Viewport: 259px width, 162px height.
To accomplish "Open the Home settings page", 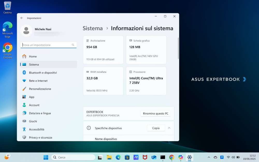I will 33,56.
